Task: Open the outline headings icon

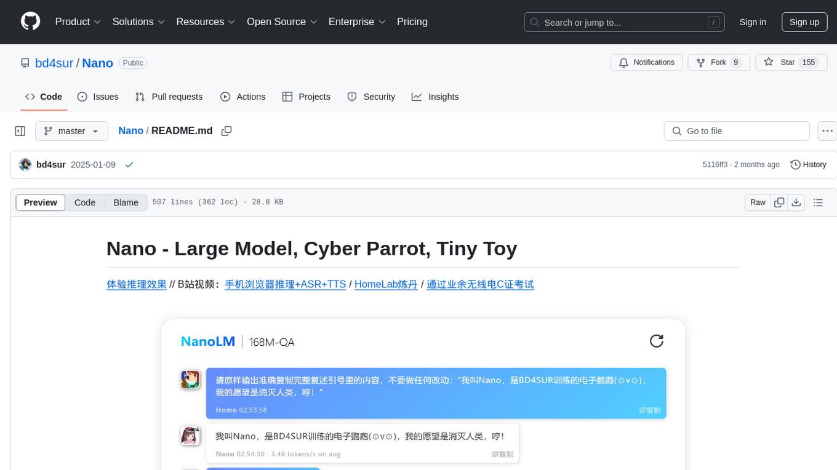Action: point(818,202)
